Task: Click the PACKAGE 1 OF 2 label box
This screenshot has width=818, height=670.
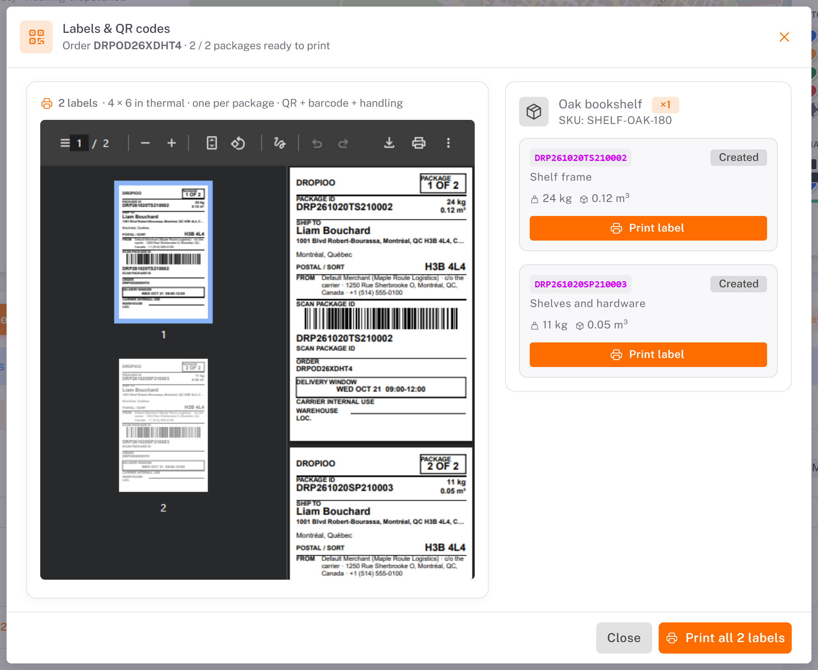Action: coord(443,183)
